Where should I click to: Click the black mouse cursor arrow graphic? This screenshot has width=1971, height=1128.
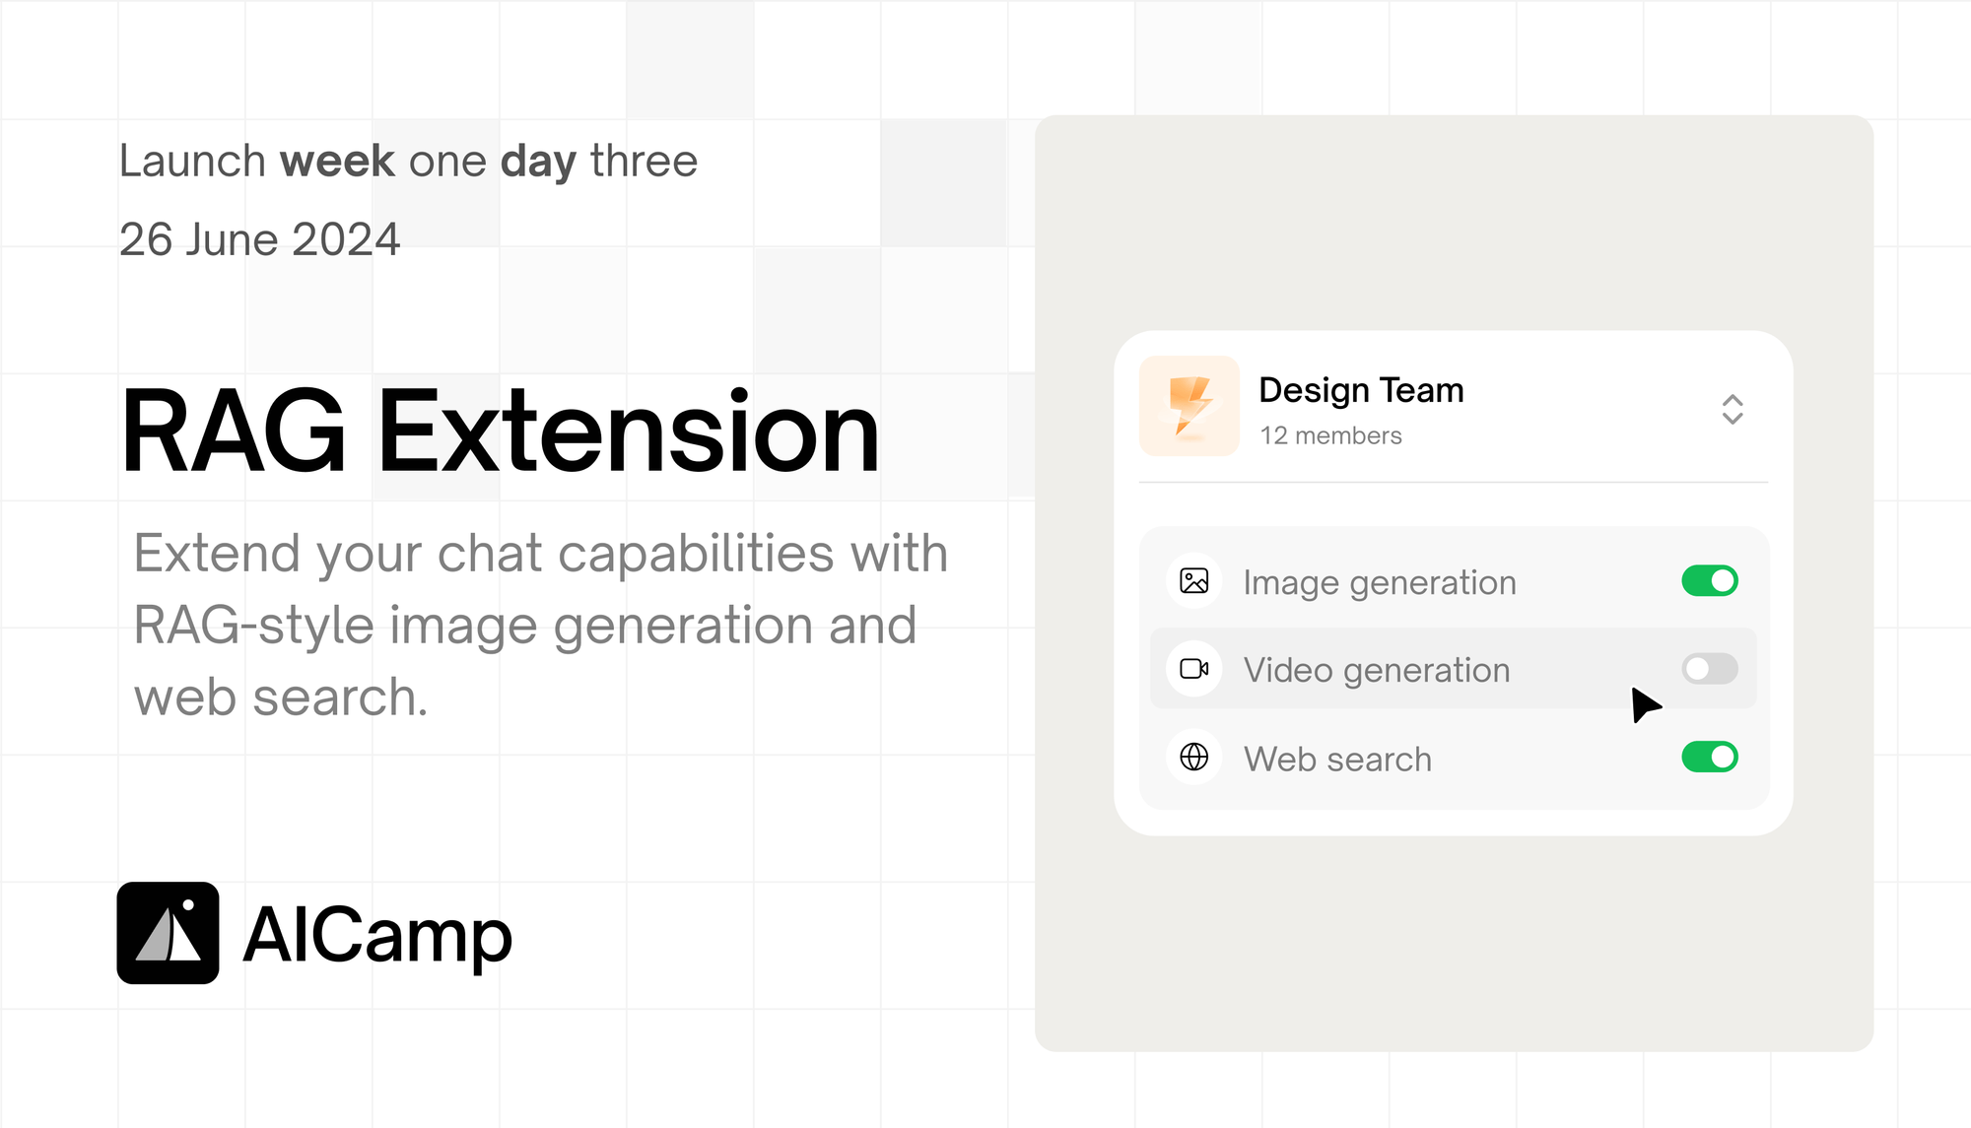click(1644, 704)
